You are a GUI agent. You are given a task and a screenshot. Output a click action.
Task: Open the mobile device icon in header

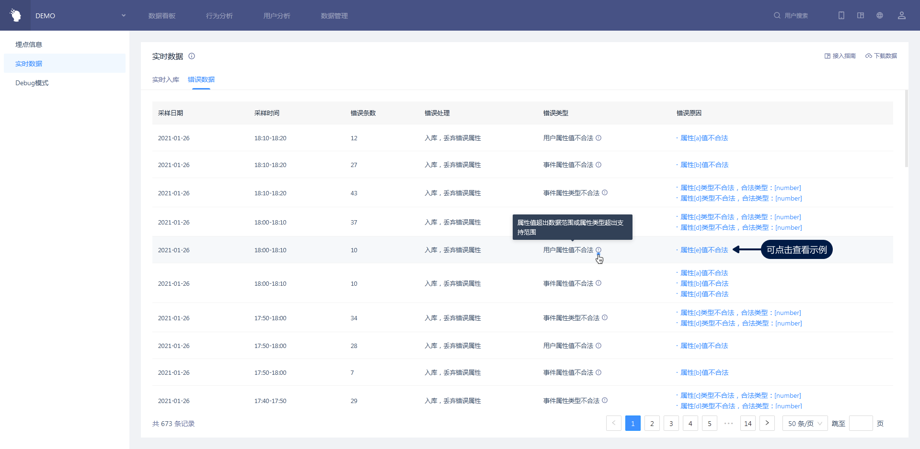click(841, 15)
